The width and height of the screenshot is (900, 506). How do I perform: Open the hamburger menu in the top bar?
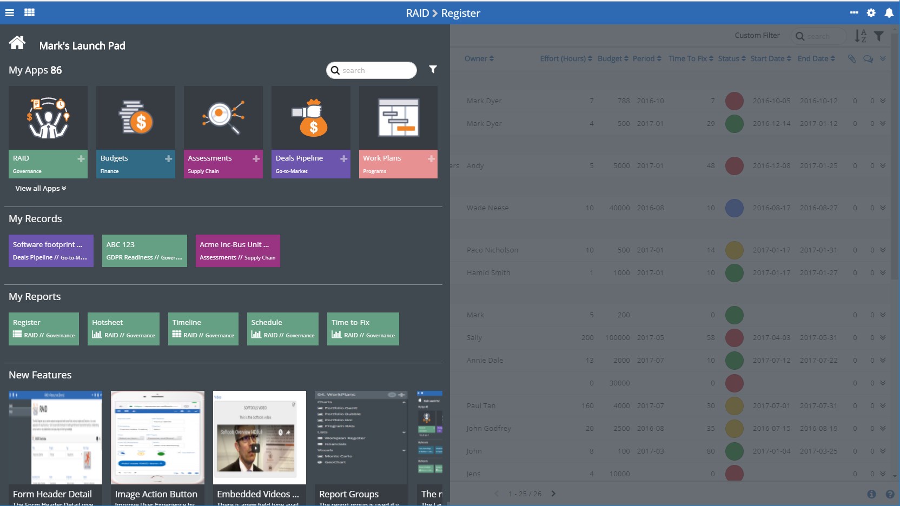coord(10,12)
